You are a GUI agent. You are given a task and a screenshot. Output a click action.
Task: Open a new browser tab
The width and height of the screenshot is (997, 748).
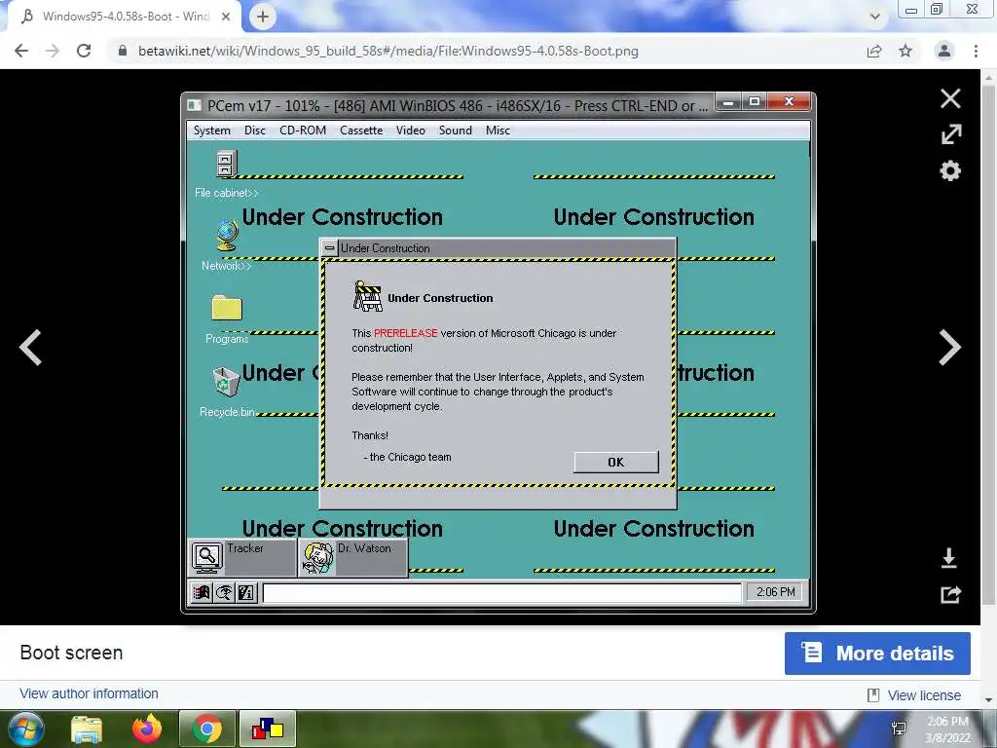(263, 17)
